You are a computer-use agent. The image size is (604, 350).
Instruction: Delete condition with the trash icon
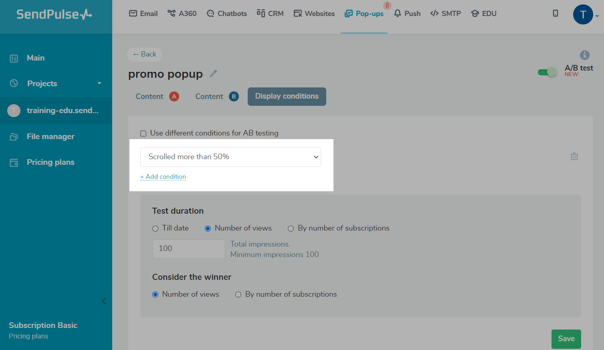click(x=574, y=156)
